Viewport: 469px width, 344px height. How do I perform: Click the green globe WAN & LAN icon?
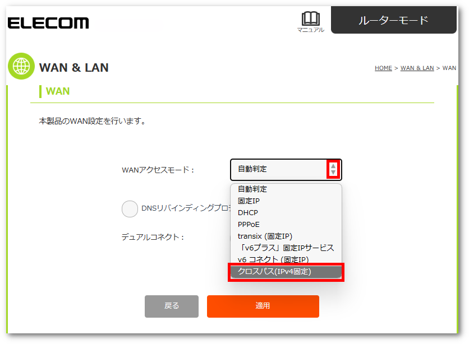21,66
